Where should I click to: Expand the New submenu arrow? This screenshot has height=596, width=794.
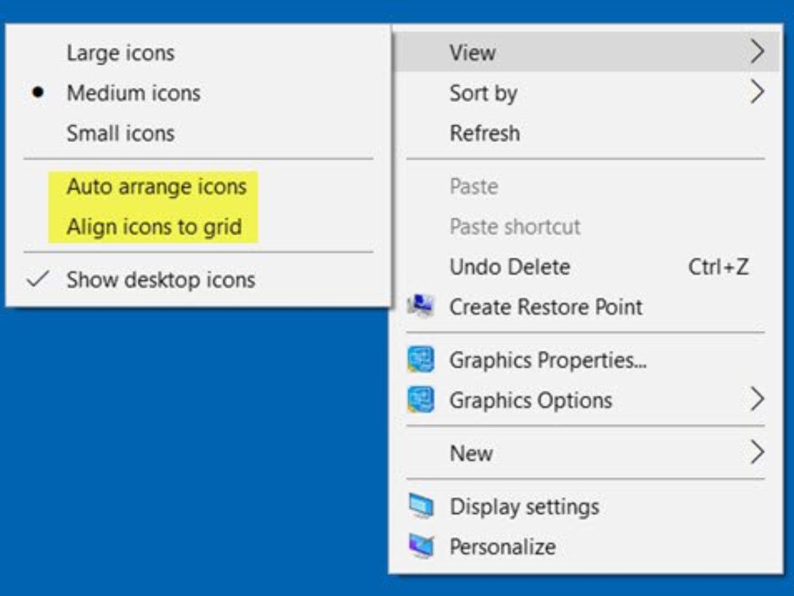coord(757,453)
